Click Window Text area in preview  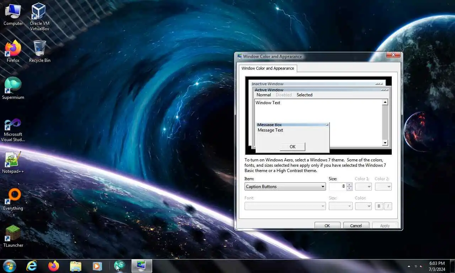268,103
